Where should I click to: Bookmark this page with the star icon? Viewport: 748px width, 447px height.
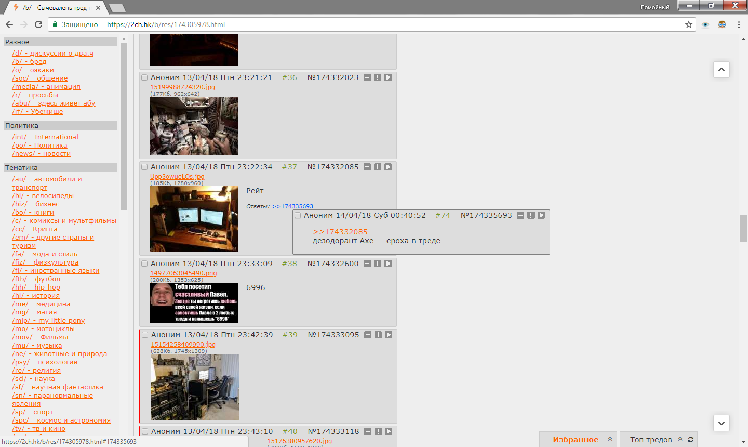[x=689, y=24]
